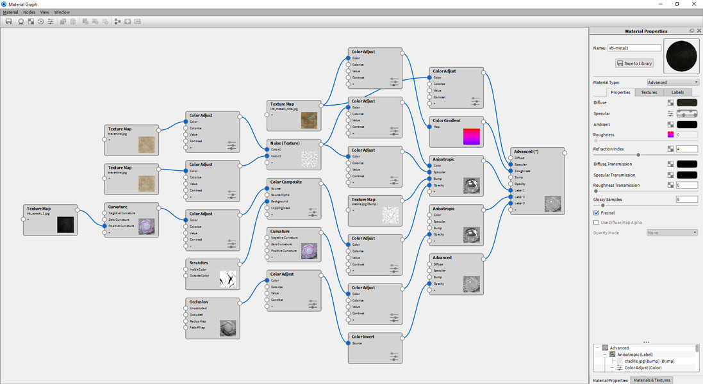Click the gradient texture icon beside Roughness
Screen dimensions: 703x384
[670, 134]
